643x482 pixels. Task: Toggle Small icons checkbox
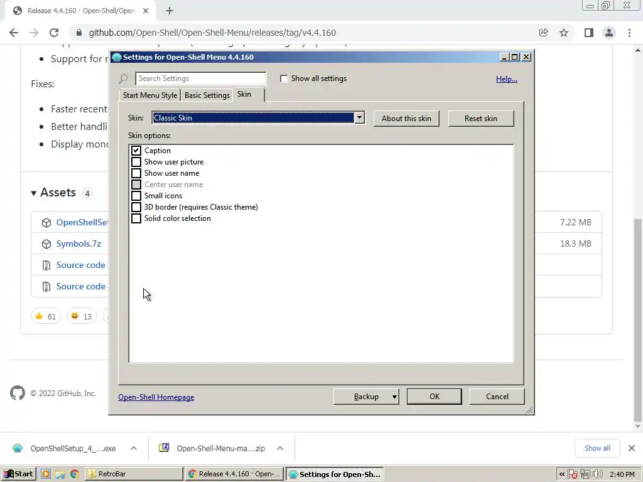click(x=136, y=196)
